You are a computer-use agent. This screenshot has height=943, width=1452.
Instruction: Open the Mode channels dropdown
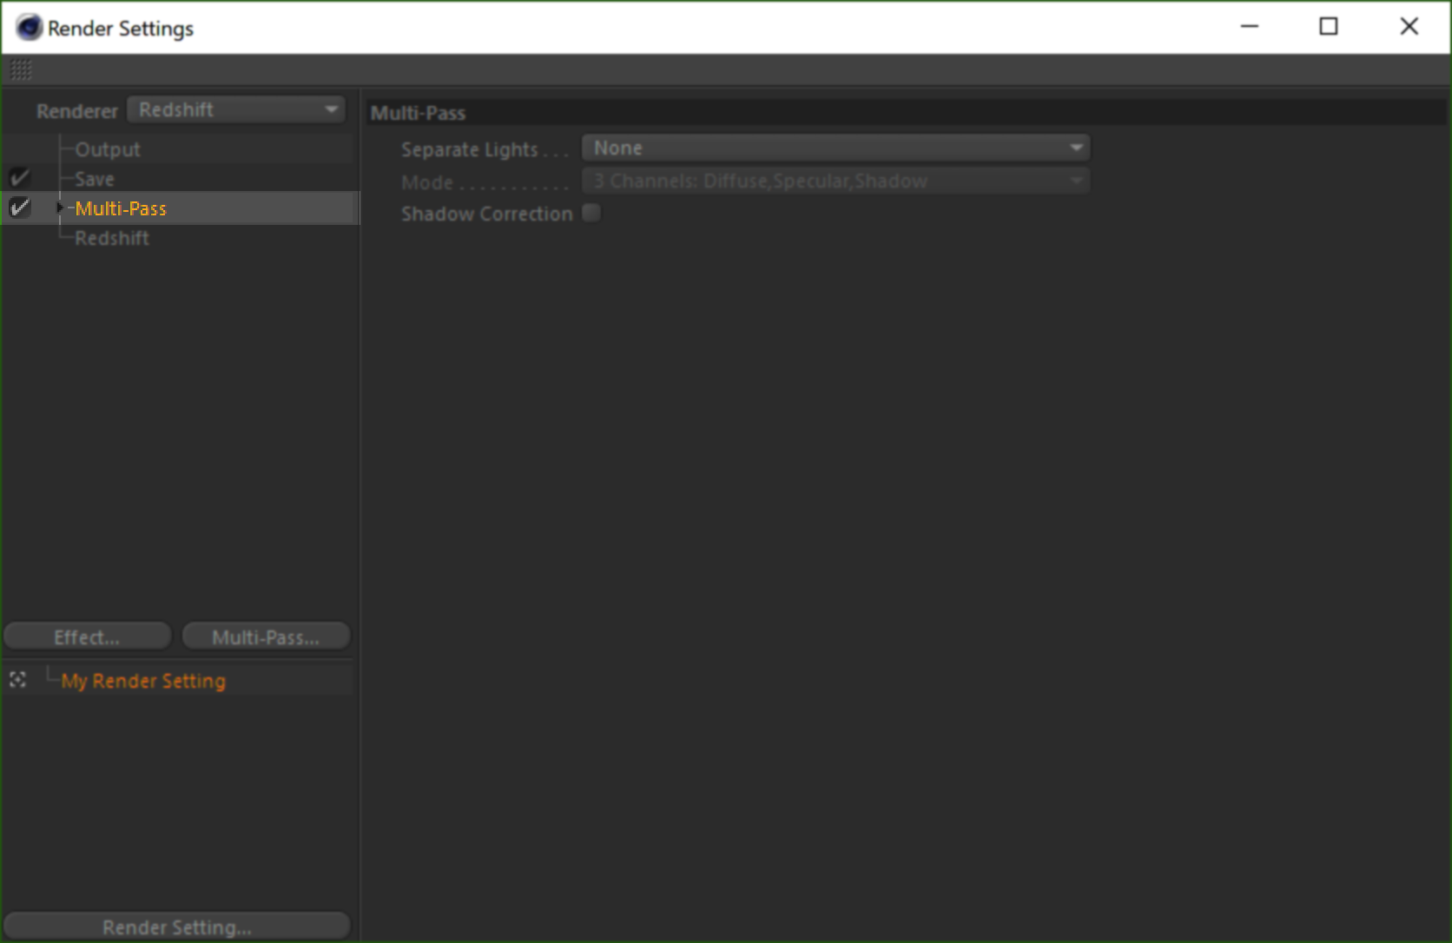pos(835,181)
